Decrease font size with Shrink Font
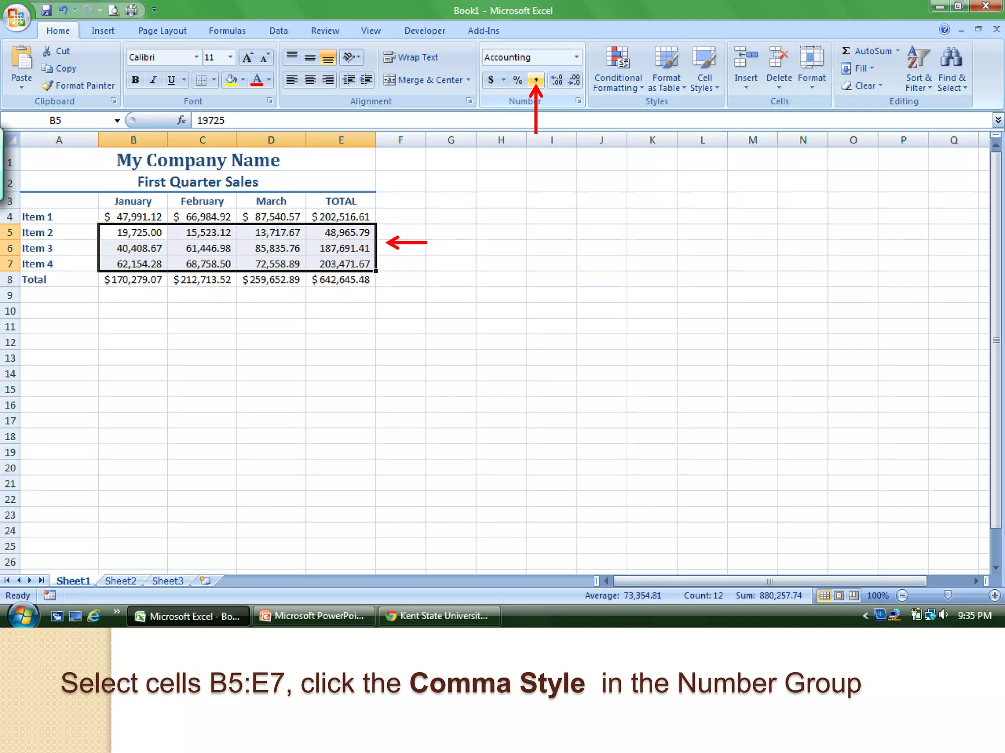1005x753 pixels. tap(265, 57)
